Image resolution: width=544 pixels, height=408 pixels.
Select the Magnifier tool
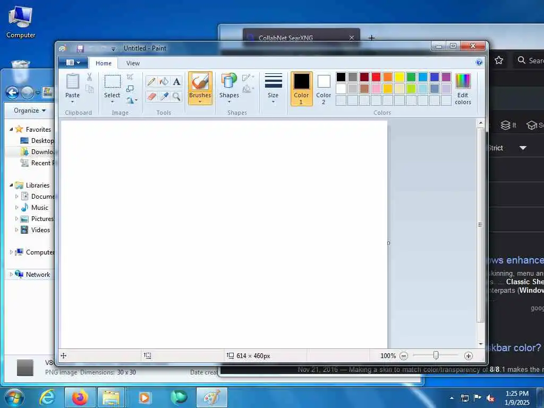tap(176, 96)
